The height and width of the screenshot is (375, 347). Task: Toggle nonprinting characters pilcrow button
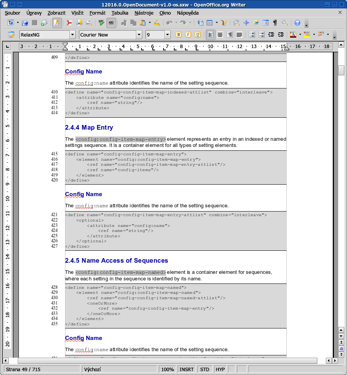coord(275,23)
